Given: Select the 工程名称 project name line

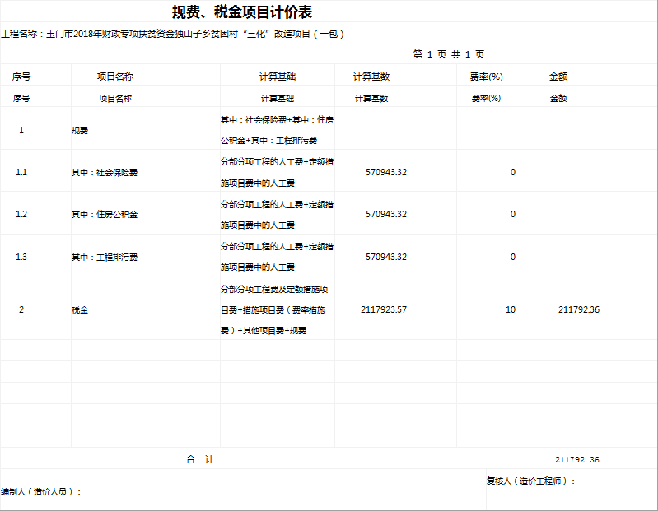Looking at the screenshot, I should click(x=173, y=35).
